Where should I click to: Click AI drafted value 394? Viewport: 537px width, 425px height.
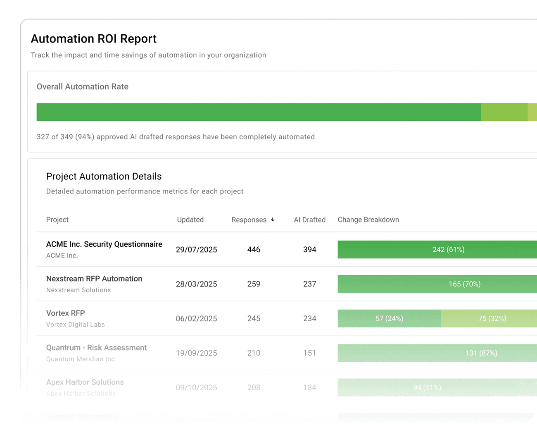click(310, 250)
